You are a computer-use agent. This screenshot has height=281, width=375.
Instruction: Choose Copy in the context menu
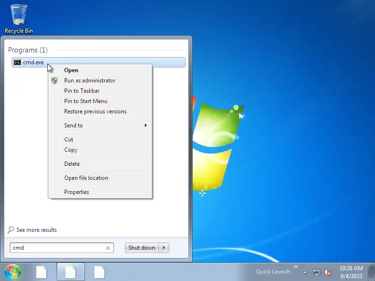71,150
